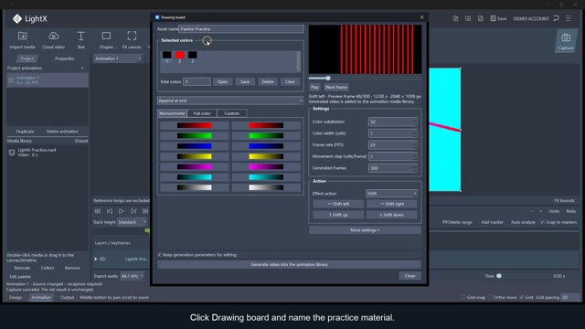The width and height of the screenshot is (585, 329).
Task: Open Export audio 44.1 kHz dropdown
Action: click(x=132, y=276)
